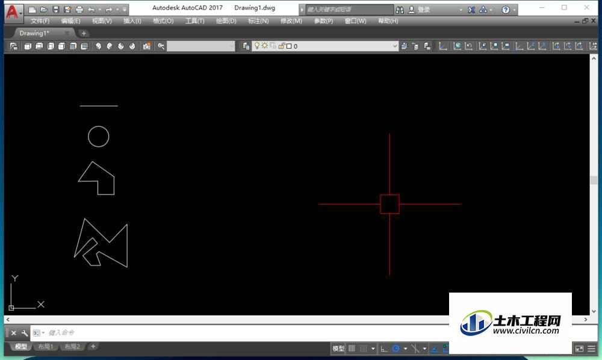Open the Redo history dropdown arrow
This screenshot has height=360, width=602.
coord(117,10)
